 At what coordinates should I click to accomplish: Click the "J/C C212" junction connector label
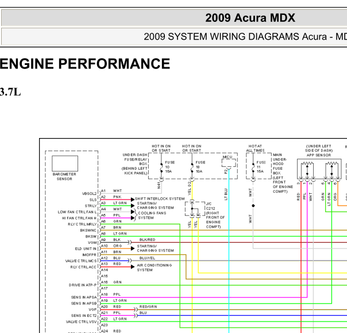210,206
